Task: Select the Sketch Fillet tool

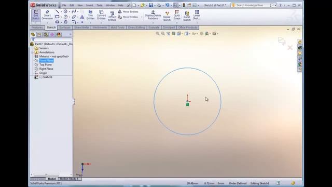Action: click(x=74, y=22)
